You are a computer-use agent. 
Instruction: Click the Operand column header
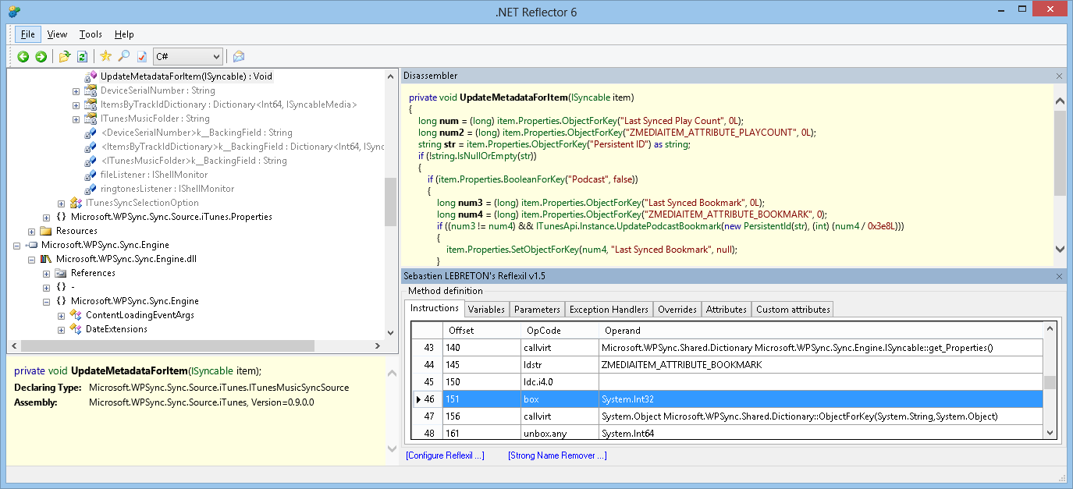(820, 331)
